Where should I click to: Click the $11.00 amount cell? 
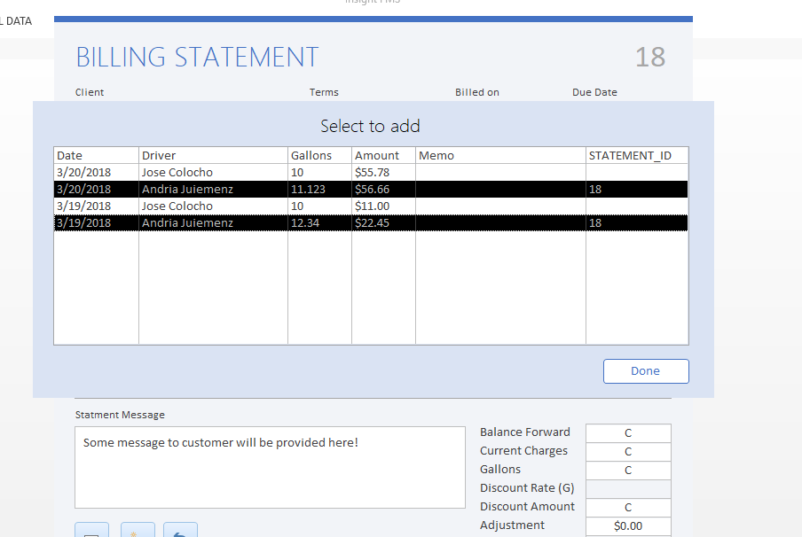click(x=383, y=206)
